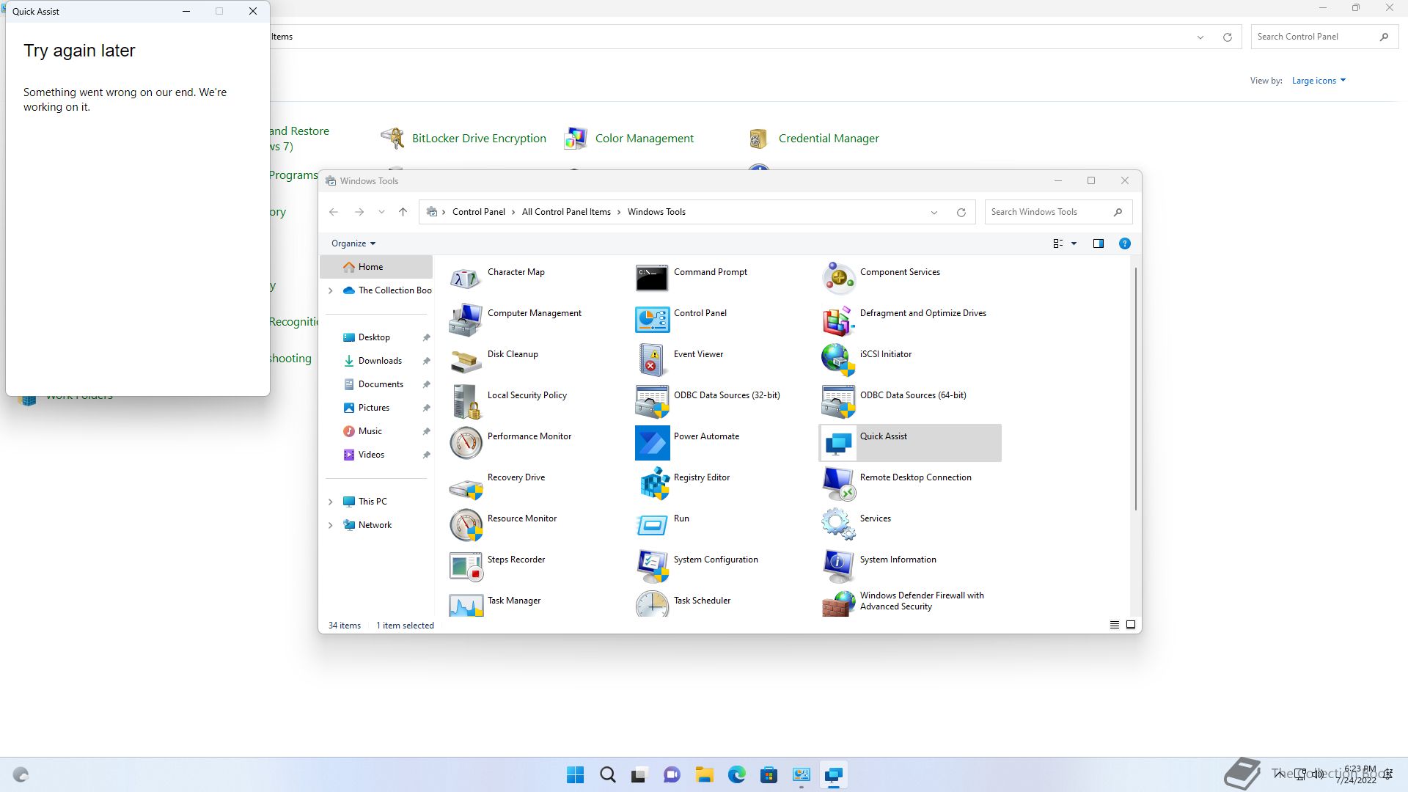Open System Configuration icon
1408x792 pixels.
(652, 566)
